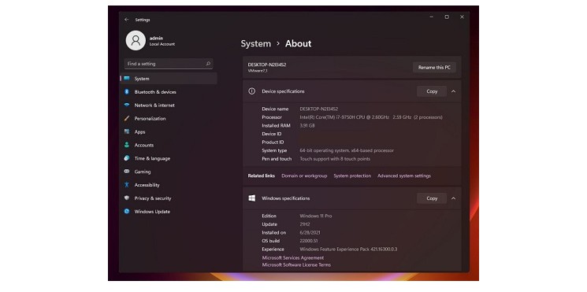
Task: Click the System monitor icon
Action: tap(127, 79)
